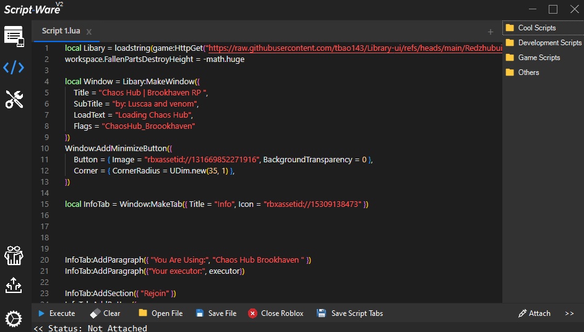584x332 pixels.
Task: Close the Script 1.lua tab
Action: 89,32
